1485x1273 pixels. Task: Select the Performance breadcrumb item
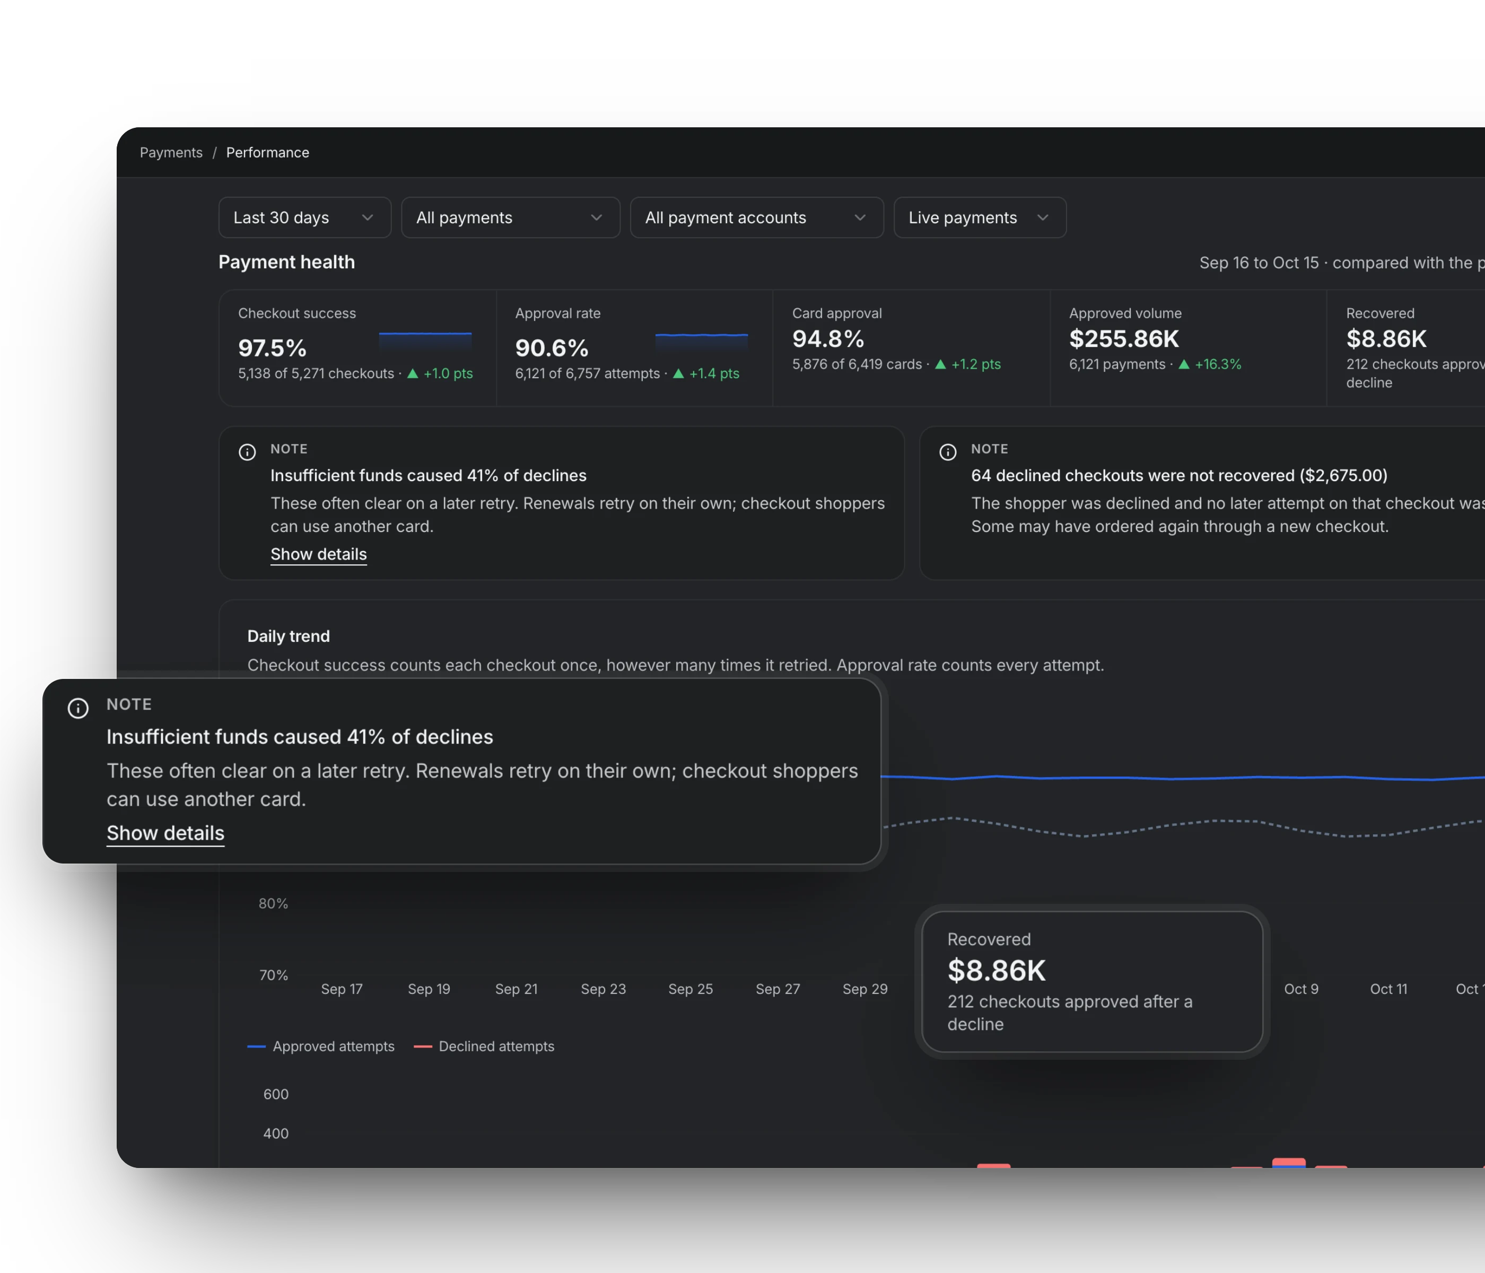tap(267, 153)
